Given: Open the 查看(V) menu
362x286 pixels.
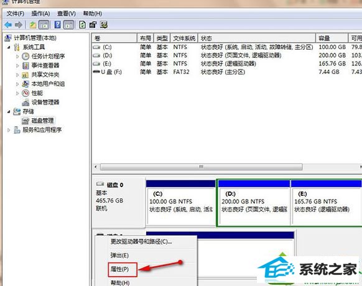Looking at the screenshot, I should point(67,14).
